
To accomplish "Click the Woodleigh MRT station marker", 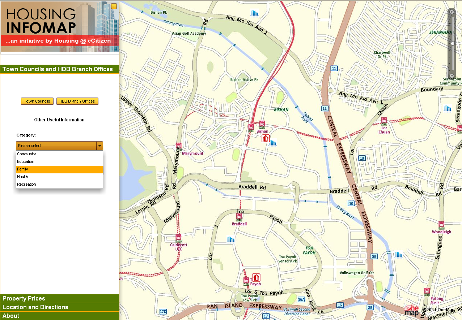I will click(441, 225).
